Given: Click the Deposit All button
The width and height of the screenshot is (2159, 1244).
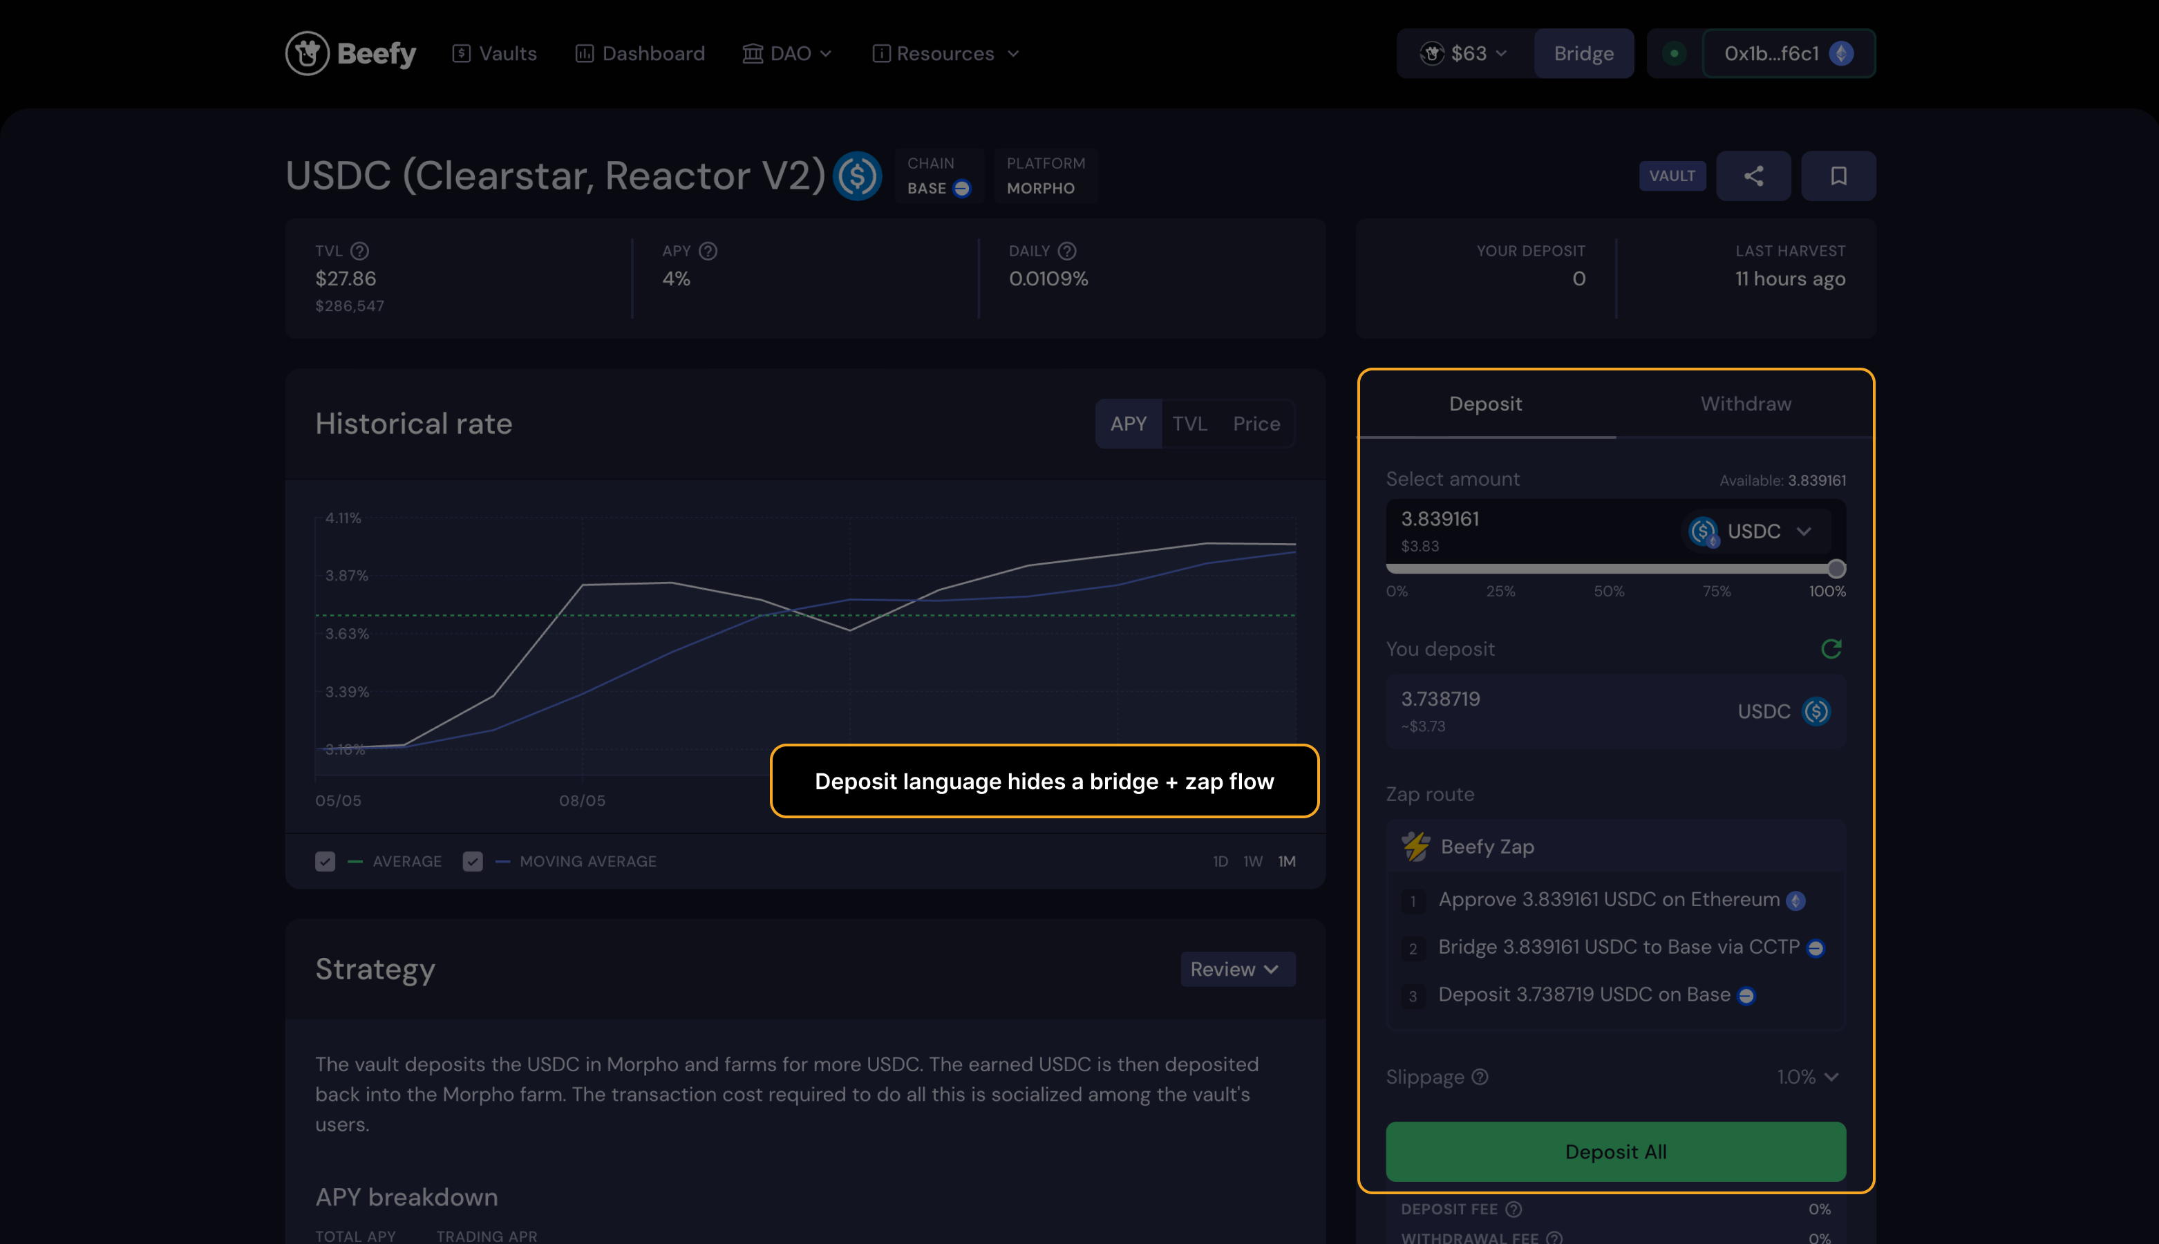Looking at the screenshot, I should point(1616,1151).
